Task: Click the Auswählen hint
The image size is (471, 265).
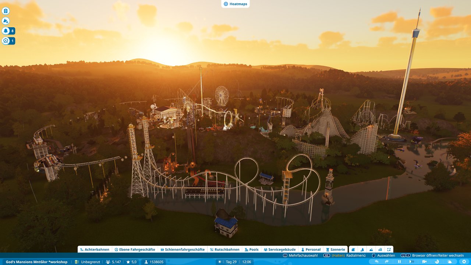Action: (383, 255)
